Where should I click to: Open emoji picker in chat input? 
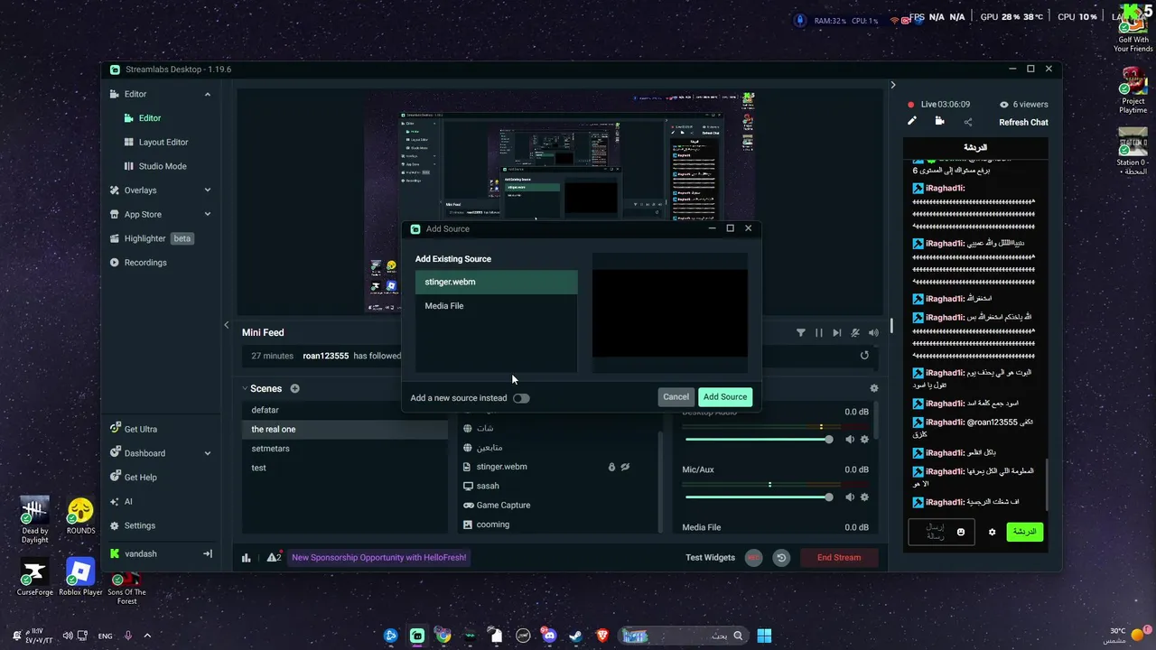click(961, 532)
